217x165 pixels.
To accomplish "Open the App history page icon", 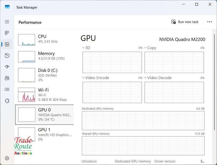I will tap(7, 55).
